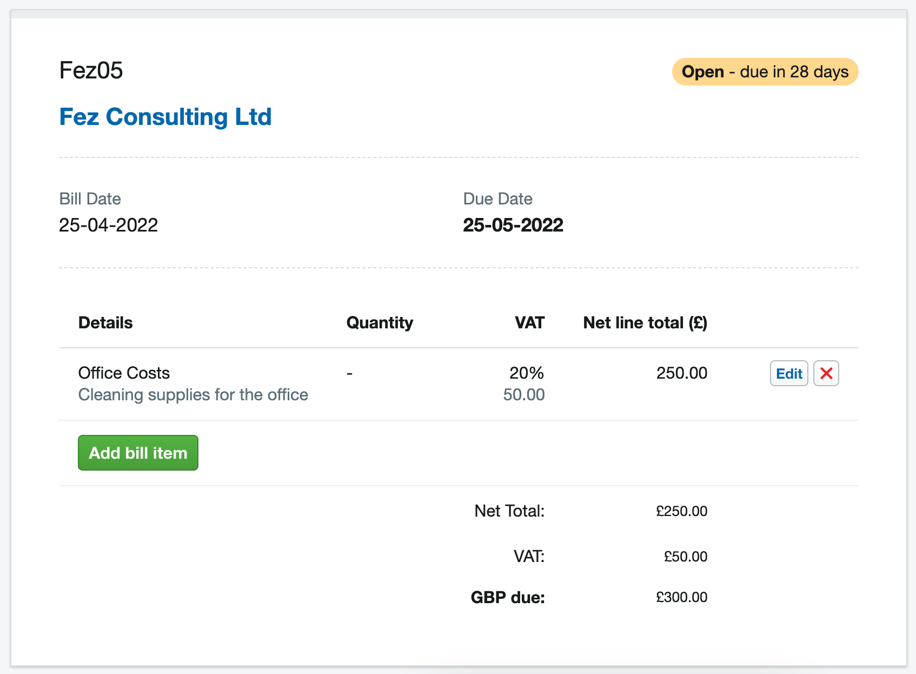Click the 250.00 net line amount
The width and height of the screenshot is (916, 674).
coord(681,373)
